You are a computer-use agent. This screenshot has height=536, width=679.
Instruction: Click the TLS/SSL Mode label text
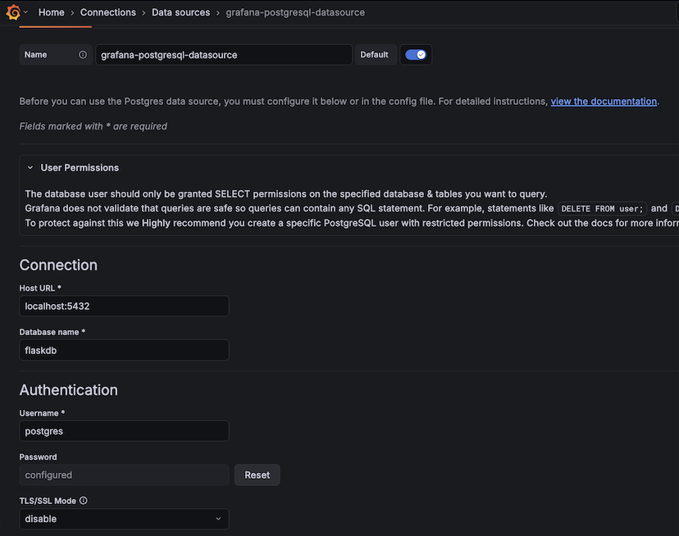click(x=48, y=501)
